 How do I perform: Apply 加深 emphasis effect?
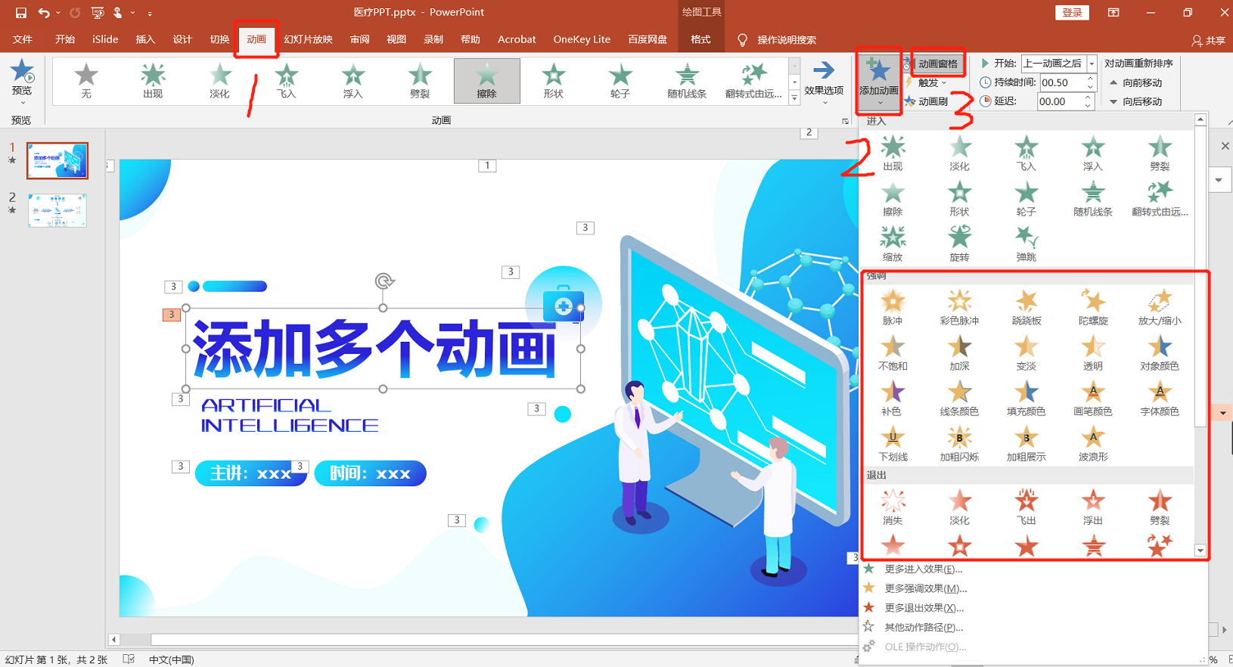coord(959,353)
